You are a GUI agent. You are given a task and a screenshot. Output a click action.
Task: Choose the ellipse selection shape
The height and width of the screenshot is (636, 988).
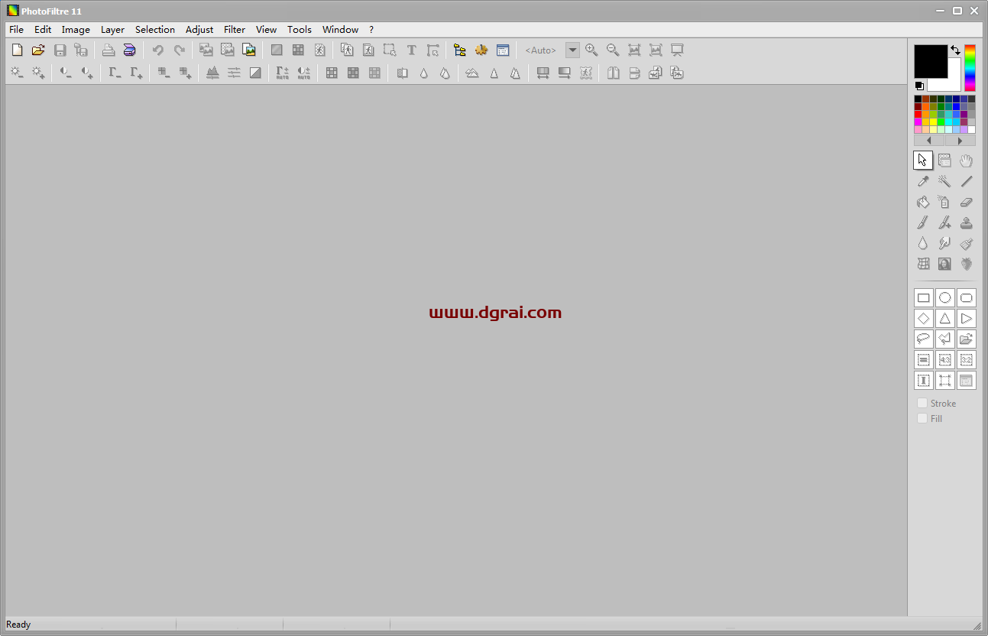click(945, 298)
